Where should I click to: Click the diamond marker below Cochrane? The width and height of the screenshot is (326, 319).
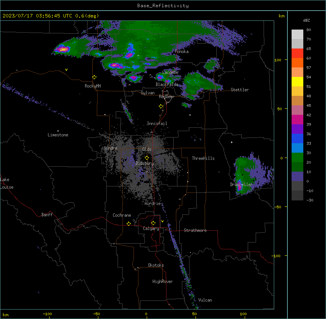coord(129,224)
